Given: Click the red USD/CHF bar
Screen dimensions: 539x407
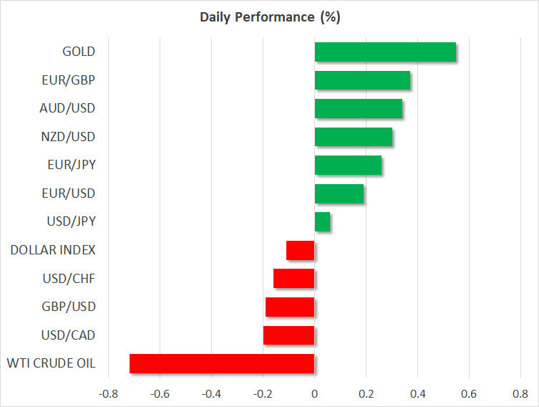Looking at the screenshot, I should (x=293, y=279).
